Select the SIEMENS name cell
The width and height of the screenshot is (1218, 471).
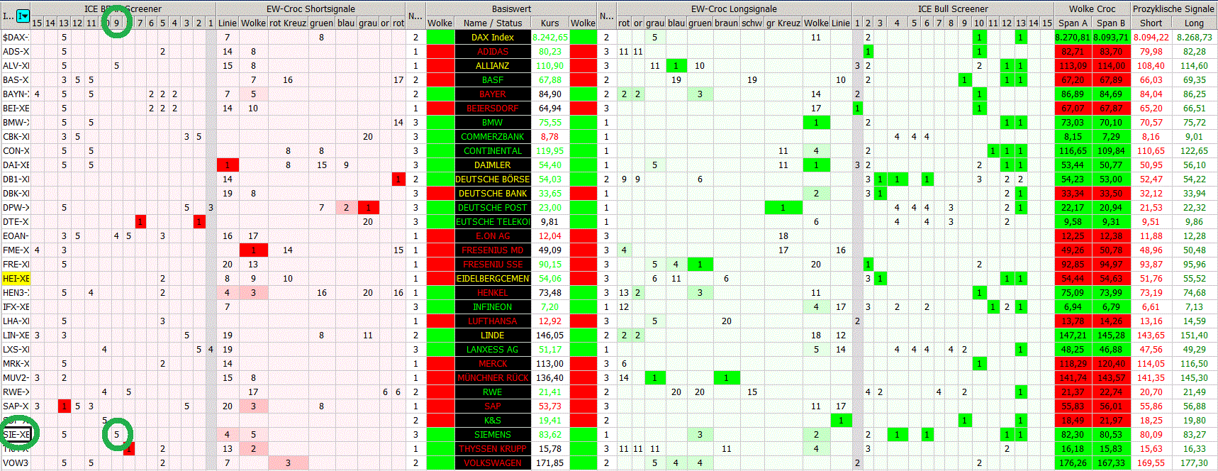(493, 434)
